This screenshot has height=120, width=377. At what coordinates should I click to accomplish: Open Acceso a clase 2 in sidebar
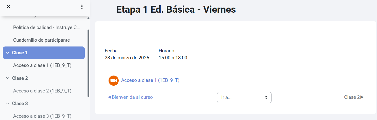tap(42, 91)
